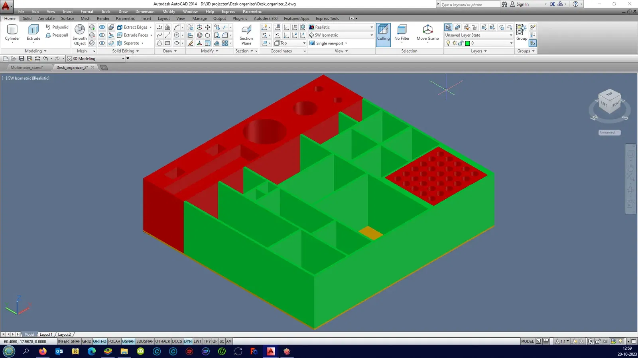
Task: Toggle SNAP mode in the status bar
Action: [x=75, y=341]
